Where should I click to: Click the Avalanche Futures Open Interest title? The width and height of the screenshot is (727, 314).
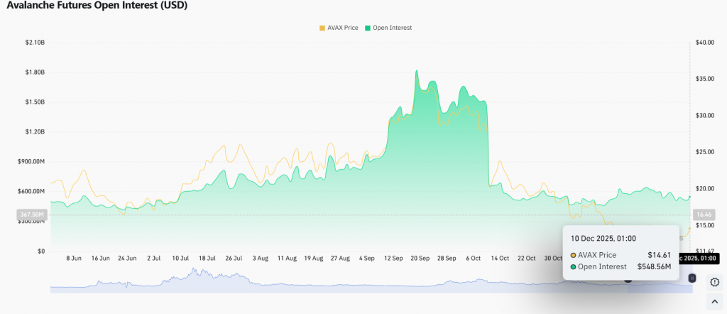97,6
